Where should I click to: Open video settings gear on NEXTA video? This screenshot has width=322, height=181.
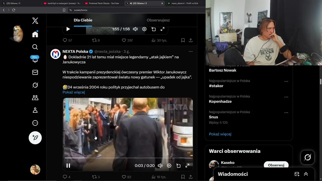[x=169, y=166]
